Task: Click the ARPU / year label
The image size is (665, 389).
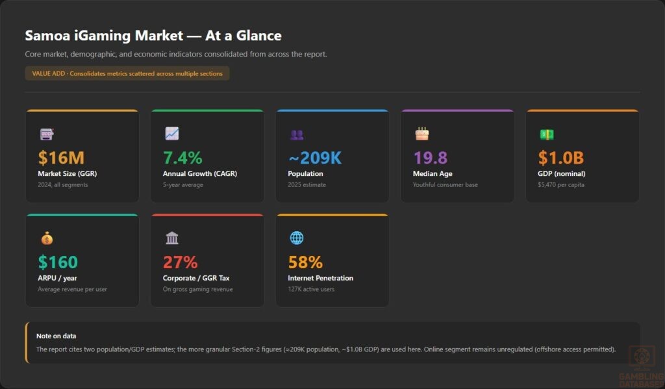Action: (x=57, y=278)
